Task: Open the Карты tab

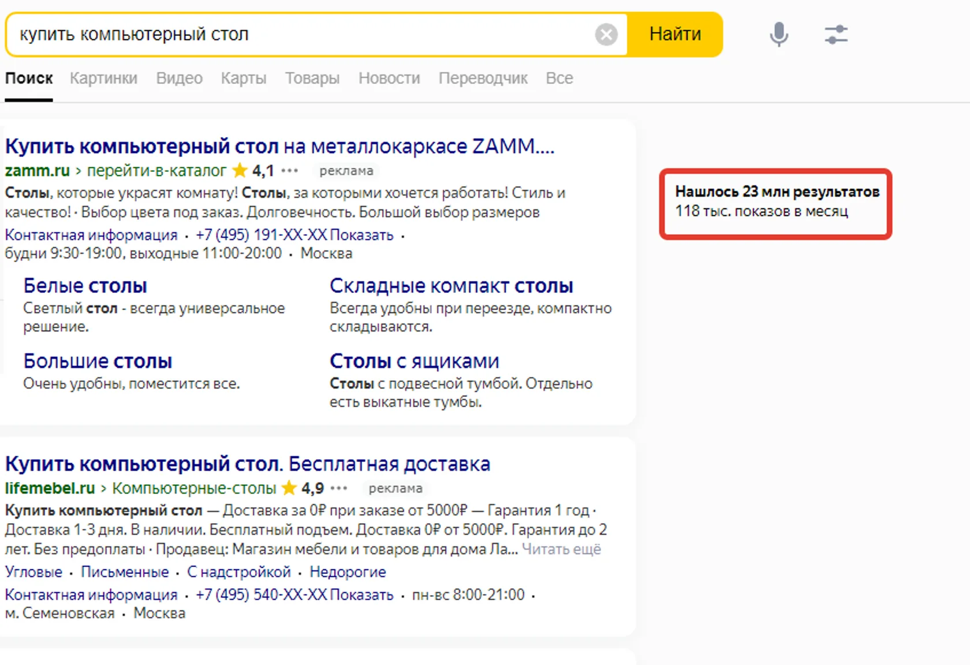Action: pos(244,78)
